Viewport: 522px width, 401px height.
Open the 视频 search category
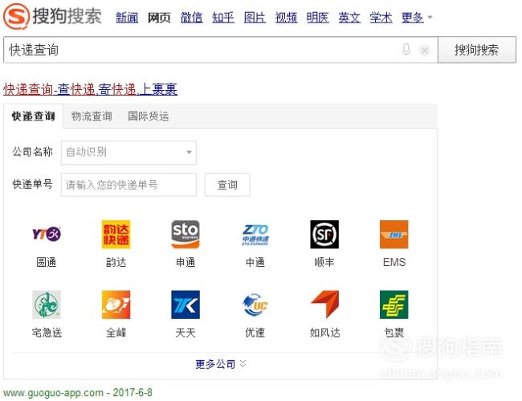point(286,18)
